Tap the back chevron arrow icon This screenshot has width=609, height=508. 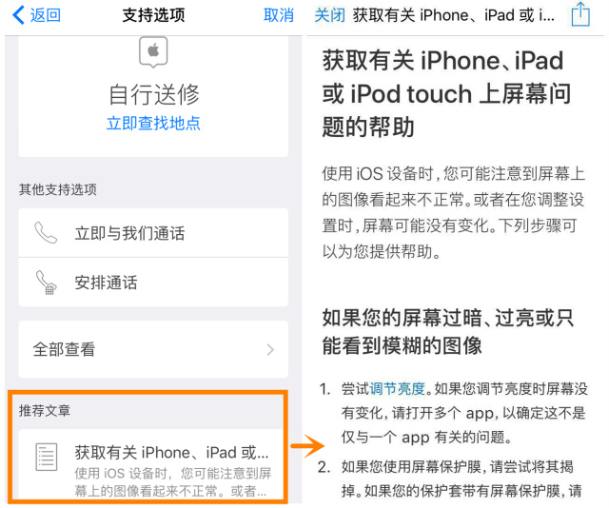(x=19, y=15)
